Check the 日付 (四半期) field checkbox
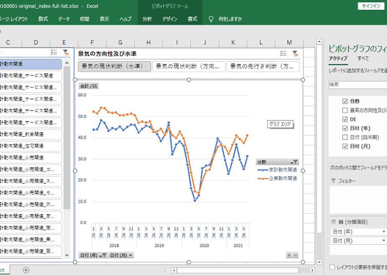 point(345,137)
